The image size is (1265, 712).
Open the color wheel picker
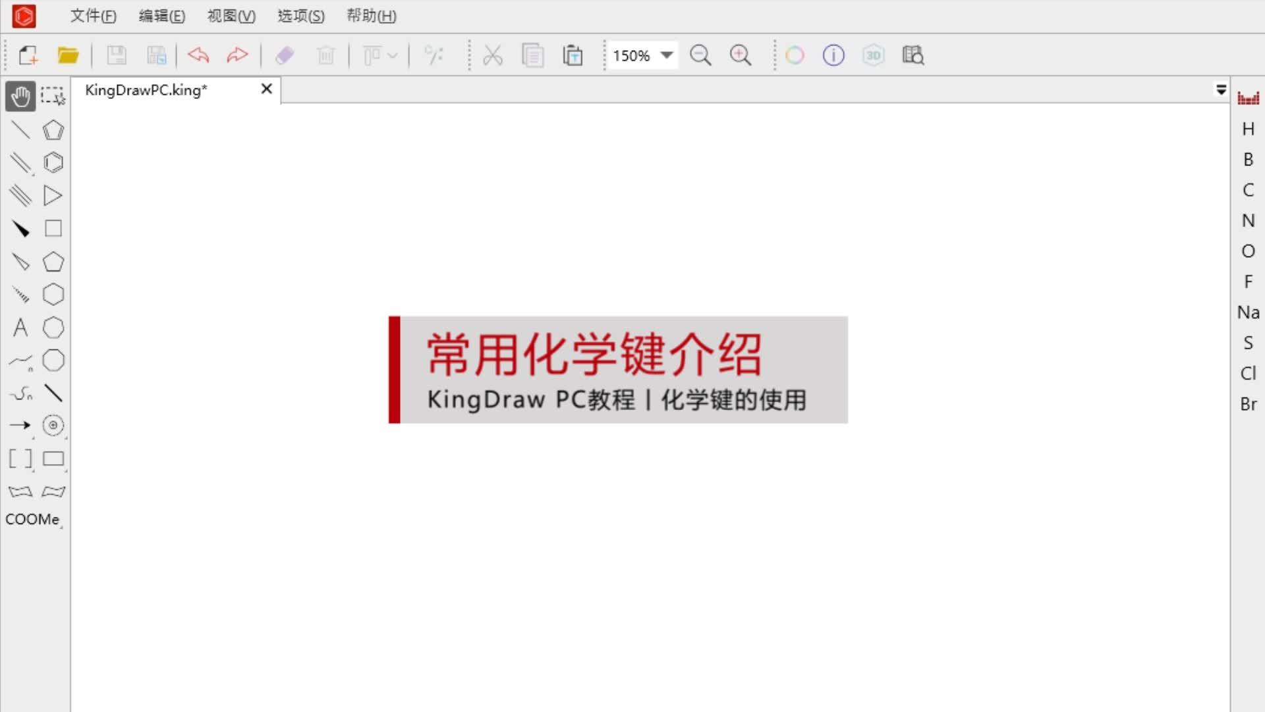[x=795, y=55]
